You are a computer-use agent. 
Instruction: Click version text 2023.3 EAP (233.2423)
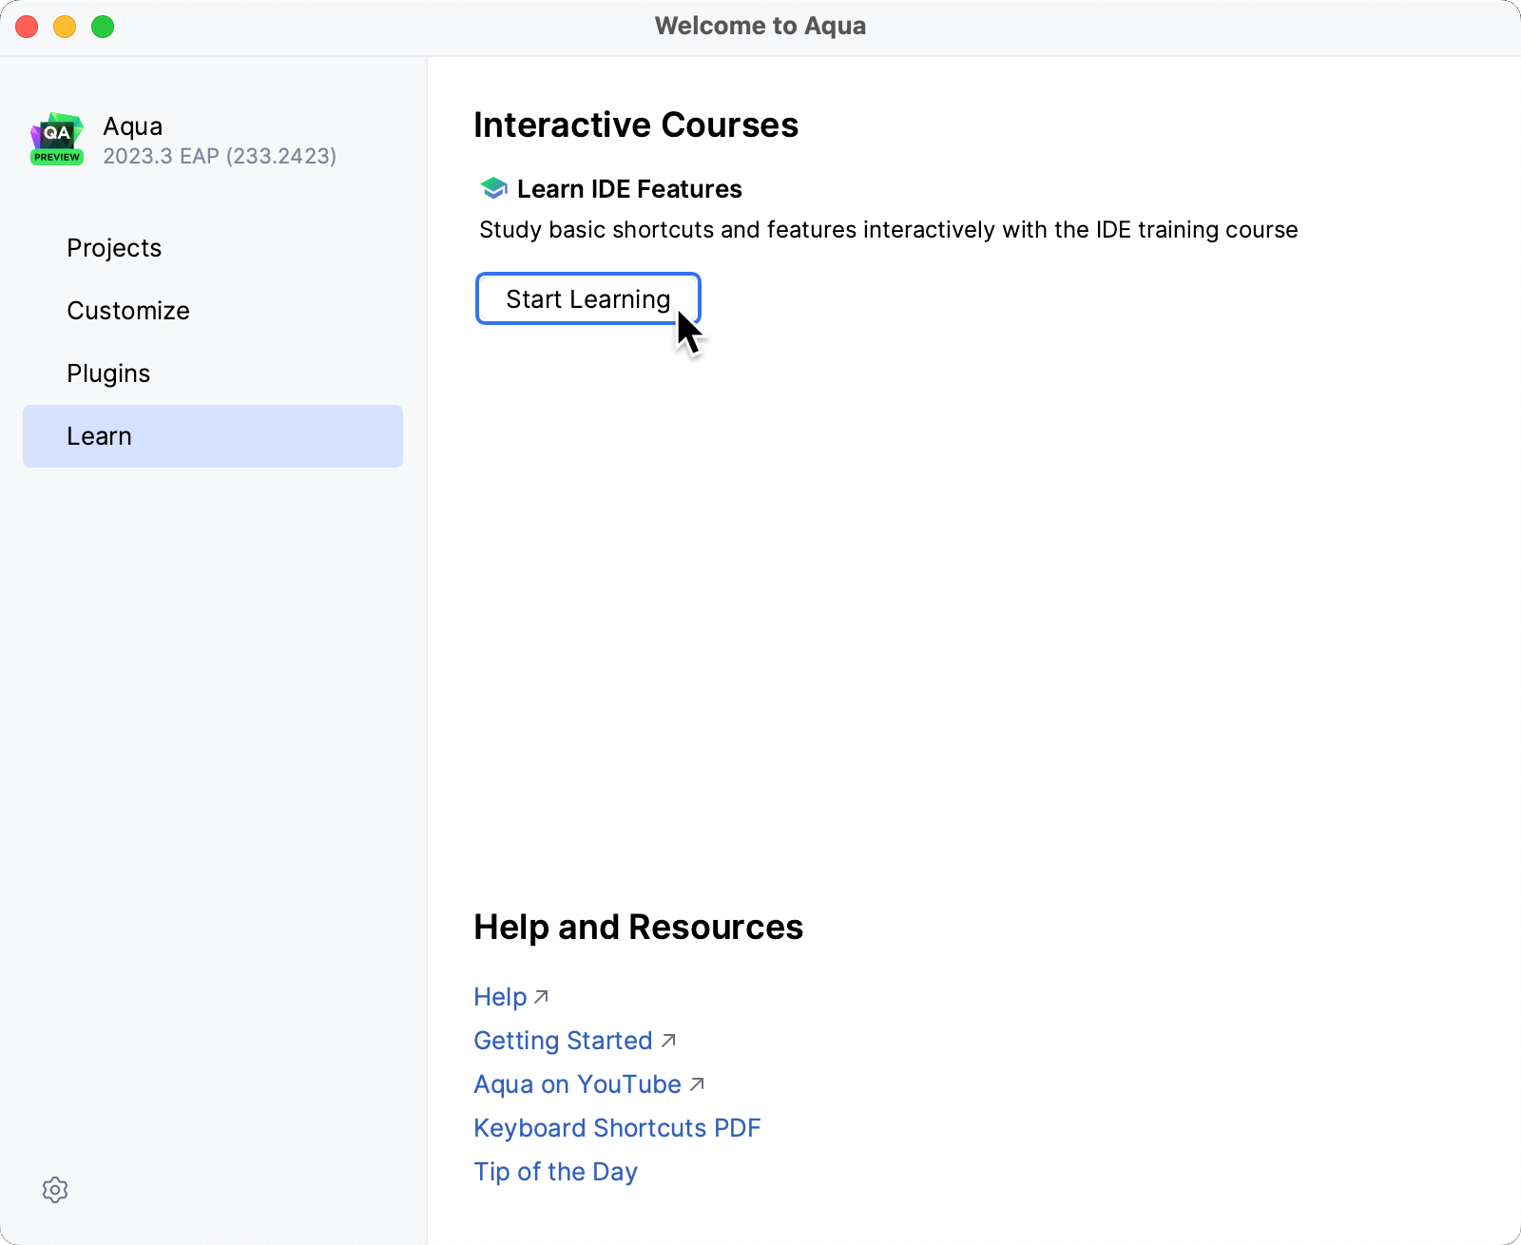pyautogui.click(x=220, y=156)
